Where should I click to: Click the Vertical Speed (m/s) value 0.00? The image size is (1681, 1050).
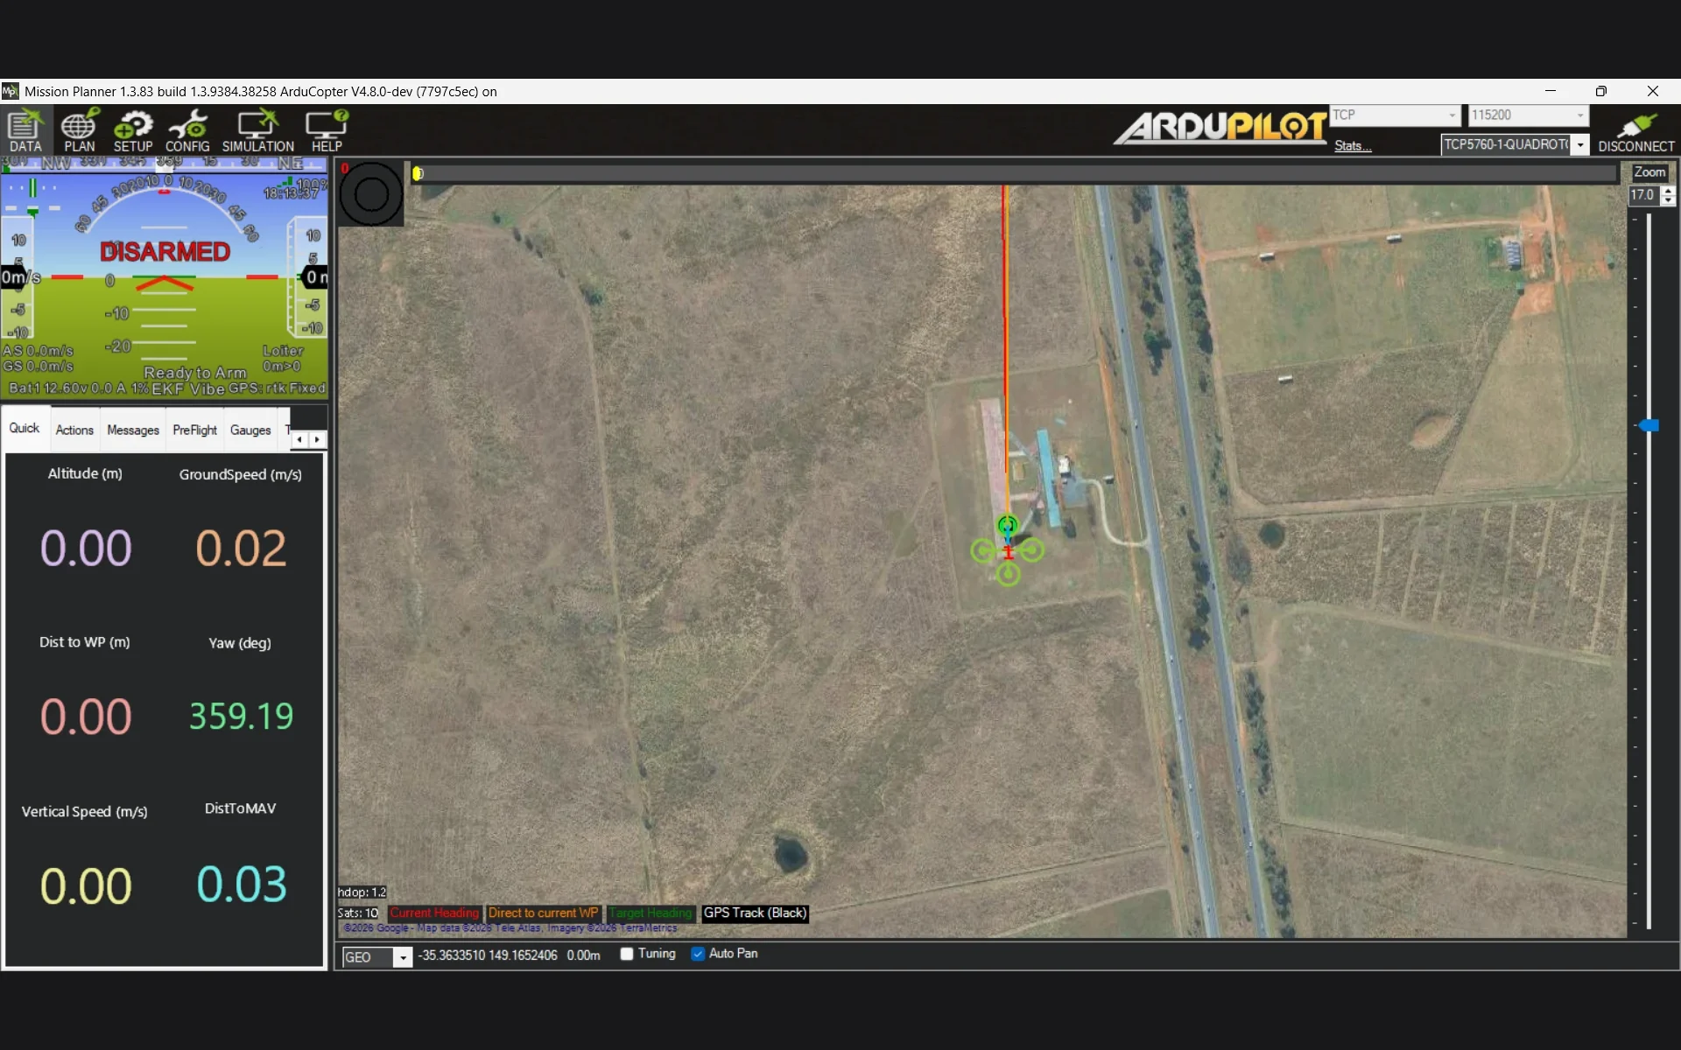coord(85,885)
